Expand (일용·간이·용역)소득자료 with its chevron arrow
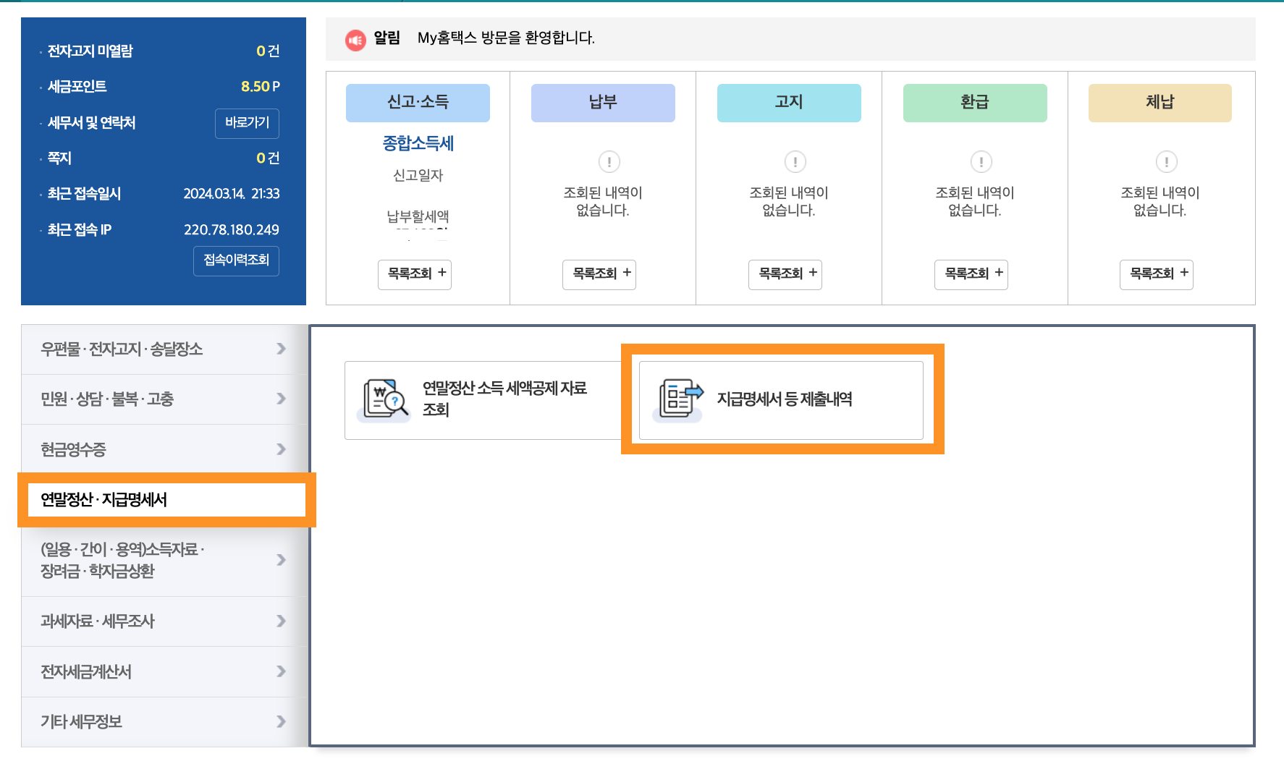Viewport: 1284px width, 777px height. coord(281,560)
